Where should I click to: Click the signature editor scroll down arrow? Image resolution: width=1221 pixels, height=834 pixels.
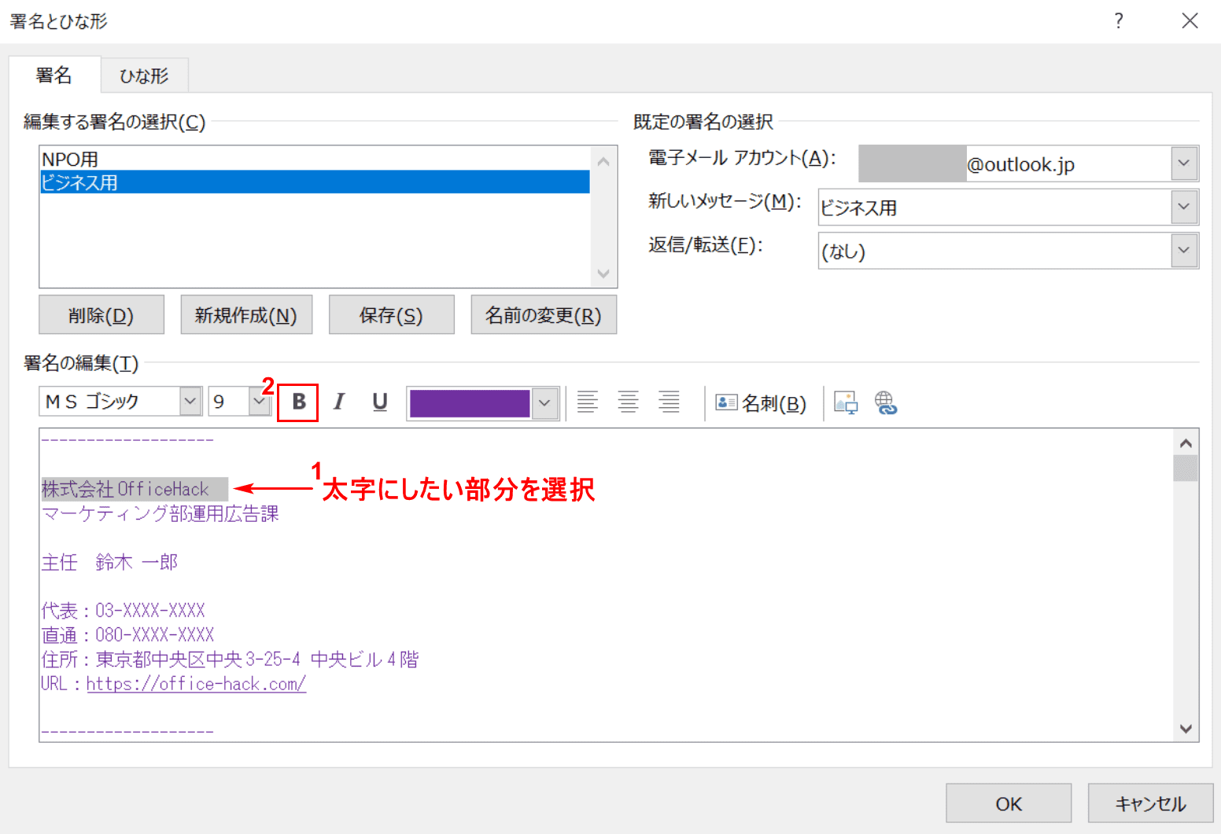click(x=1186, y=729)
